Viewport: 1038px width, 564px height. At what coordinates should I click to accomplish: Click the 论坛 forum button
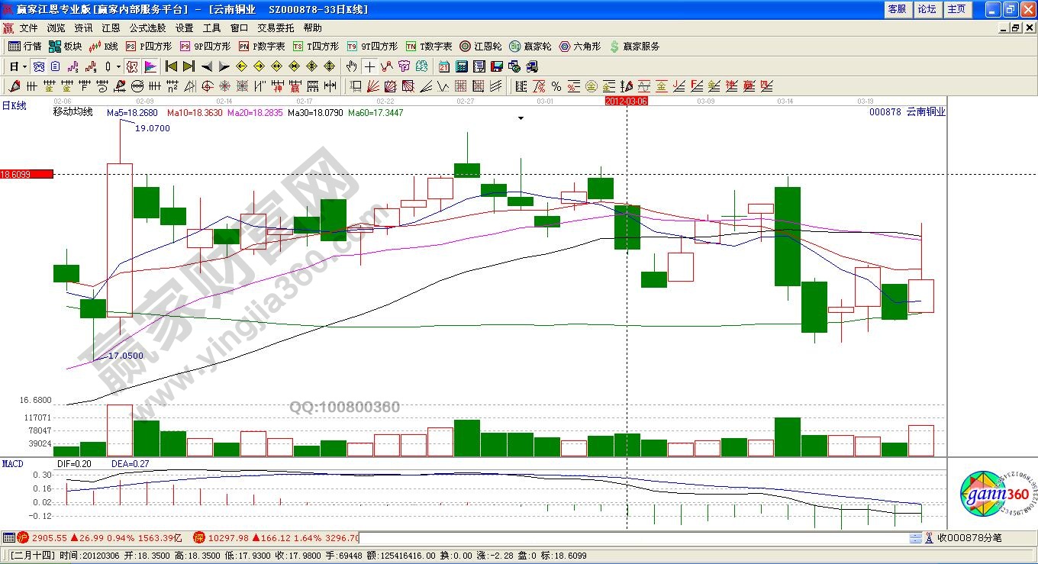pyautogui.click(x=927, y=9)
